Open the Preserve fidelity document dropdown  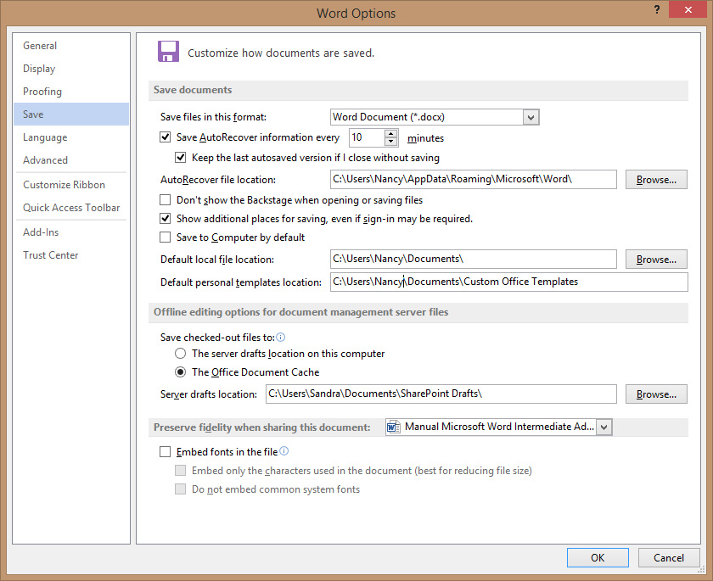604,427
